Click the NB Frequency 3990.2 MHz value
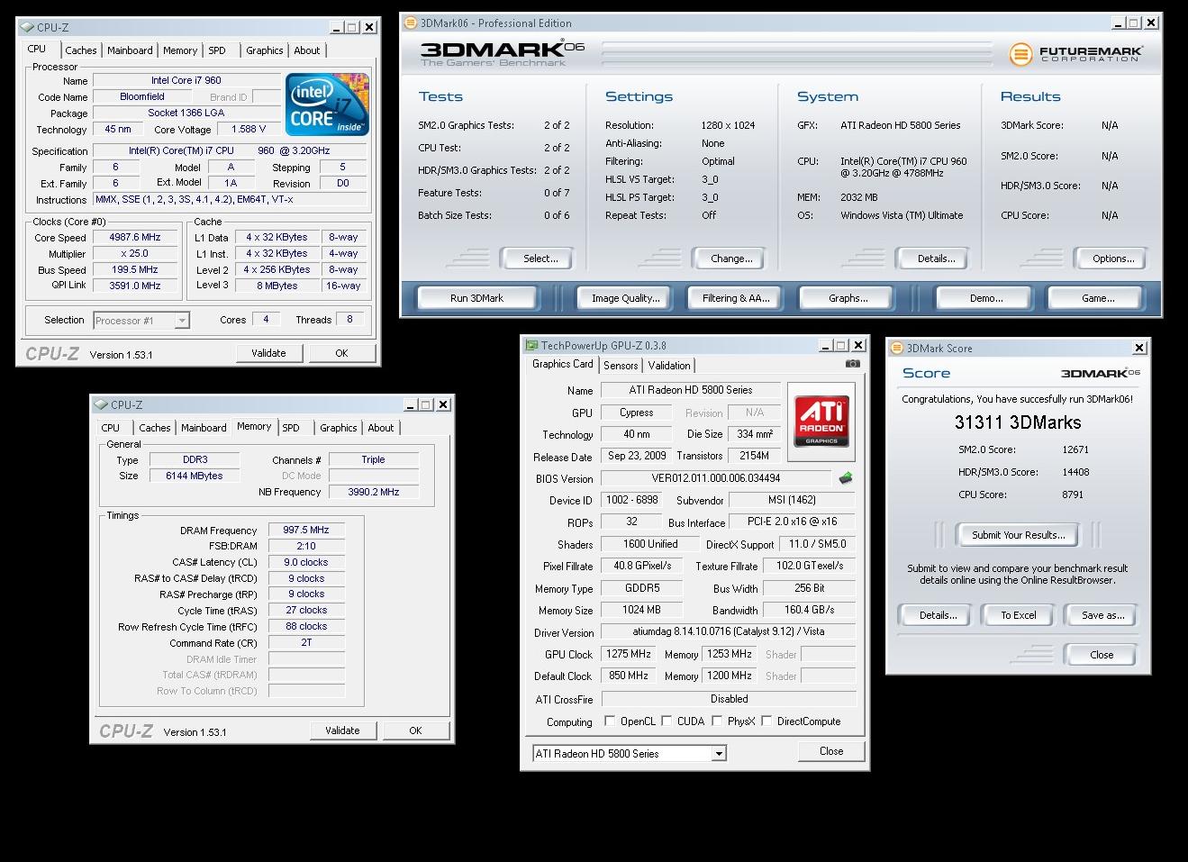 tap(374, 492)
